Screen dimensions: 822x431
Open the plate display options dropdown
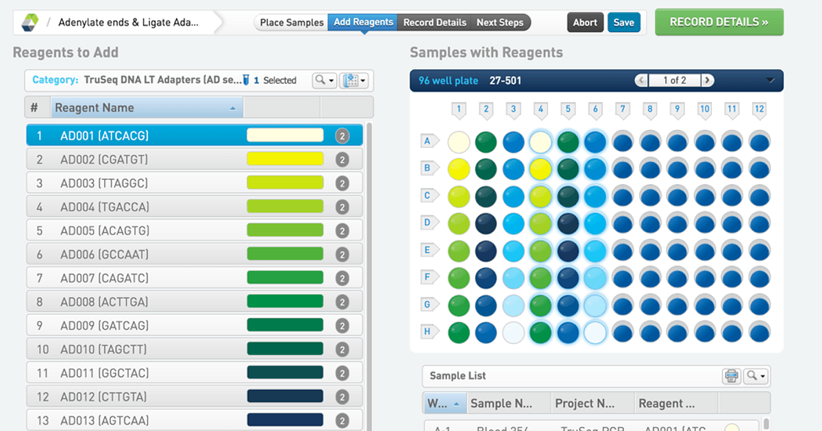(x=363, y=80)
